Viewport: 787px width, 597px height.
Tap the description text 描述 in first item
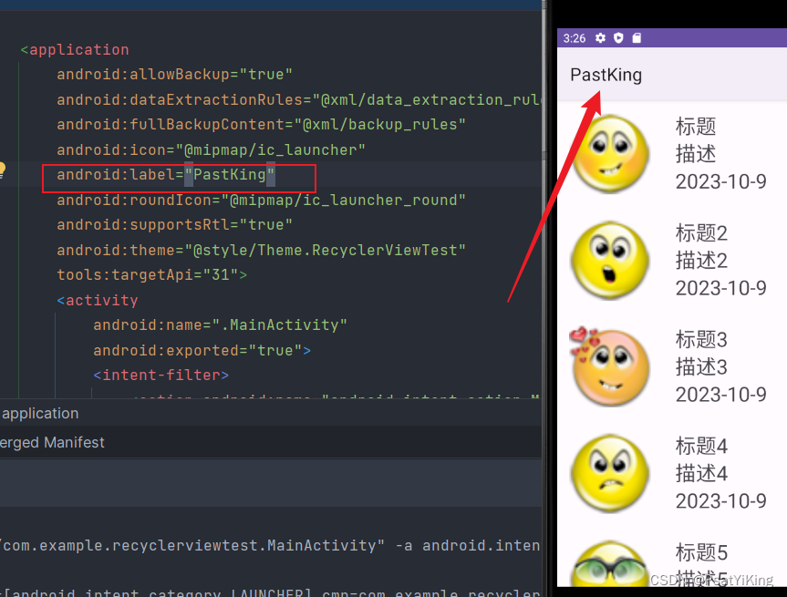[x=696, y=154]
